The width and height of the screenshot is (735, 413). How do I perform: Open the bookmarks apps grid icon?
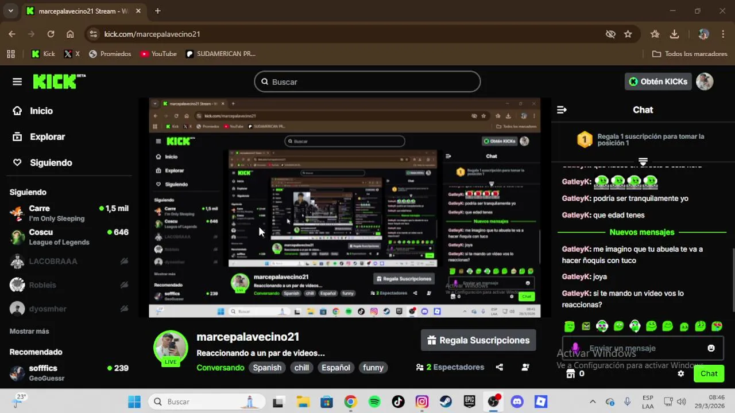(11, 54)
